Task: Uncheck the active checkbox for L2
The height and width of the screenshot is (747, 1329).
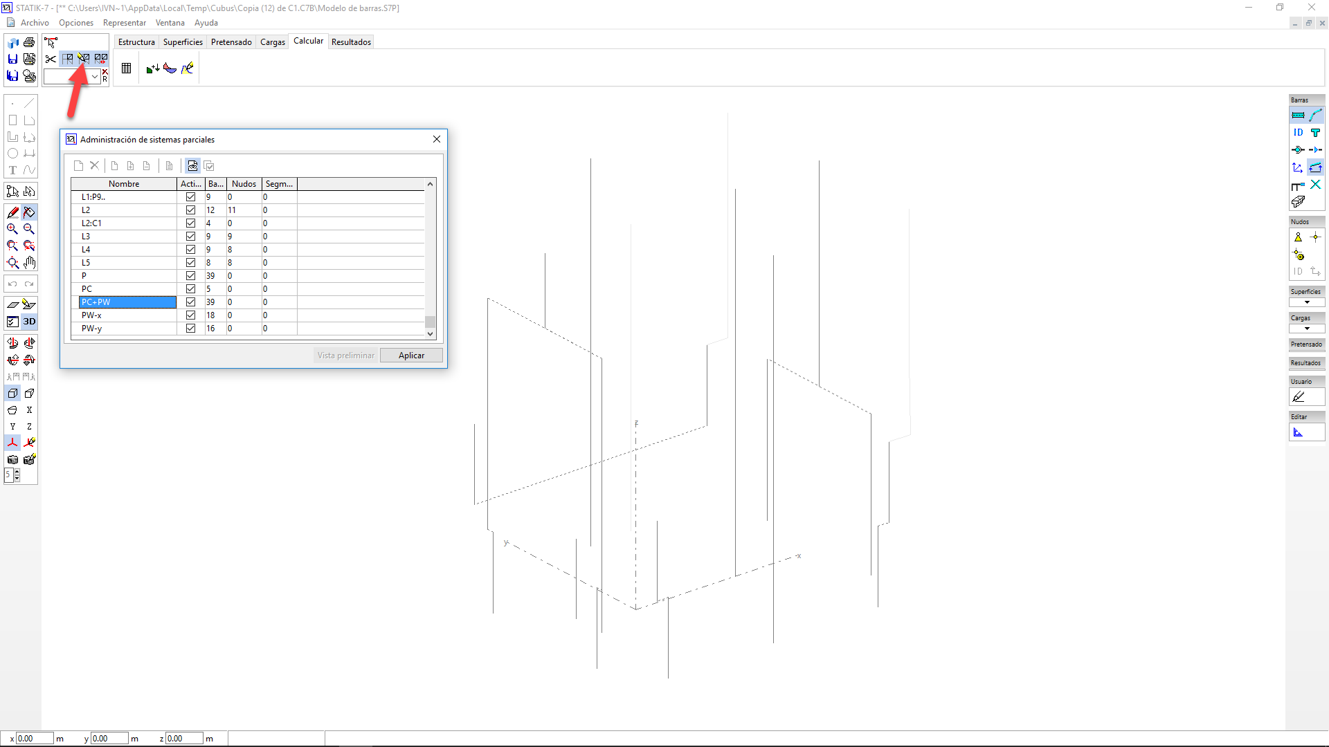Action: coord(190,210)
